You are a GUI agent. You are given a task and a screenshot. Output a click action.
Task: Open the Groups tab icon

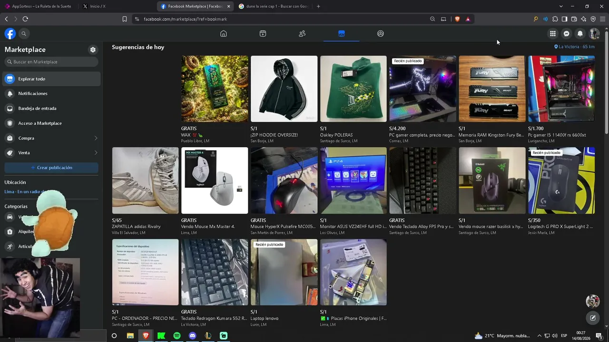click(381, 34)
